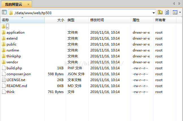Click the 2KB size of LICENSE.txt
Screen dimensions: 183x121
(60, 80)
